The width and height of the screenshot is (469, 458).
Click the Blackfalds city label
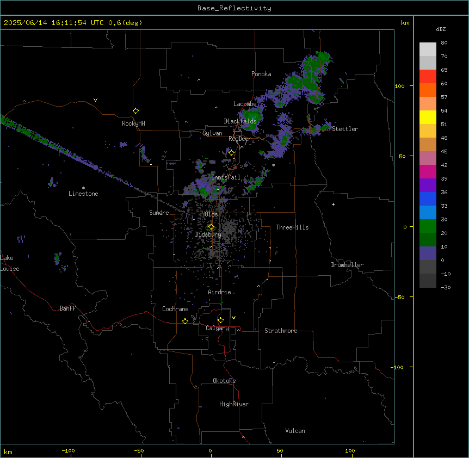click(240, 121)
